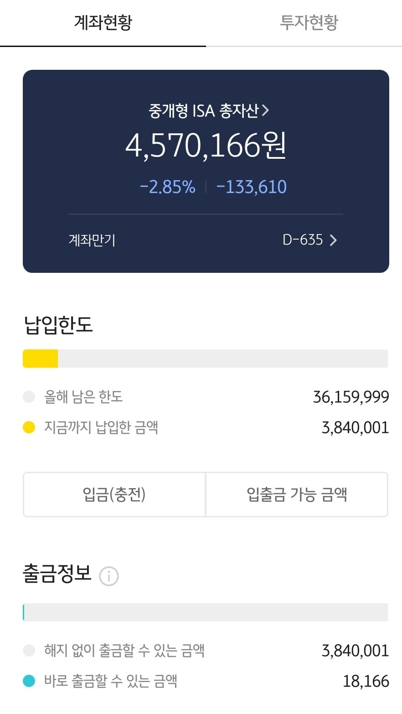Click the teal dot beside 바로 출금할 수 있는 금액
This screenshot has width=402, height=714.
[x=29, y=680]
